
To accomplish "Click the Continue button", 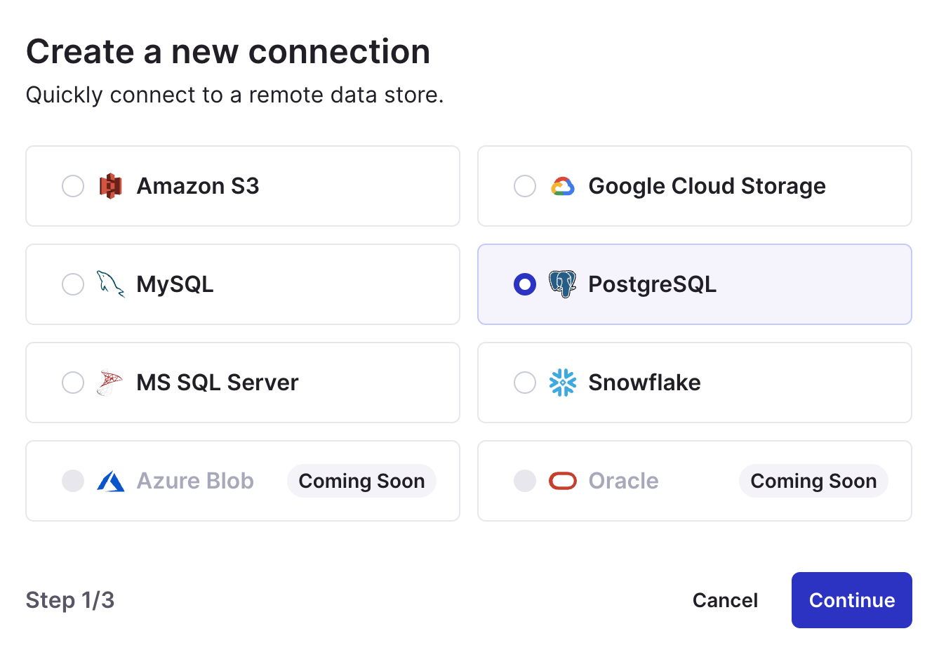I will [852, 600].
